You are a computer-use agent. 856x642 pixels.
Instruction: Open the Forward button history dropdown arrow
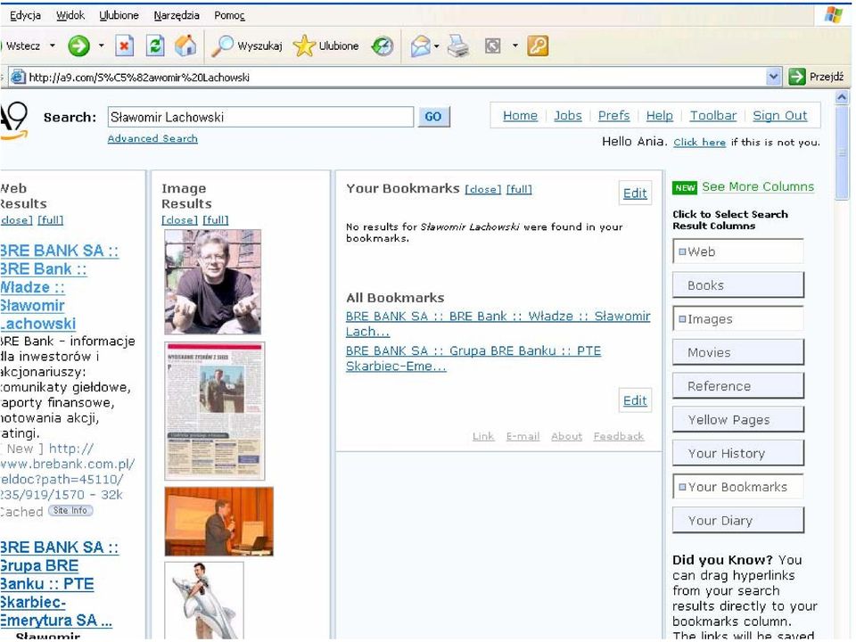(101, 45)
